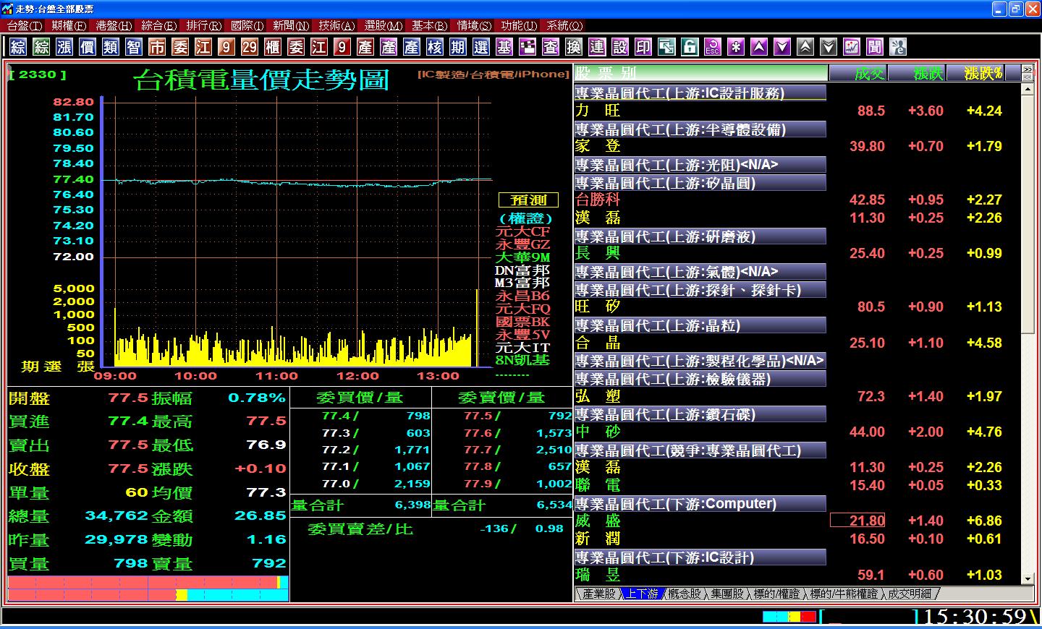Select the 類 category toolbar icon
The height and width of the screenshot is (629, 1042).
pyautogui.click(x=111, y=47)
